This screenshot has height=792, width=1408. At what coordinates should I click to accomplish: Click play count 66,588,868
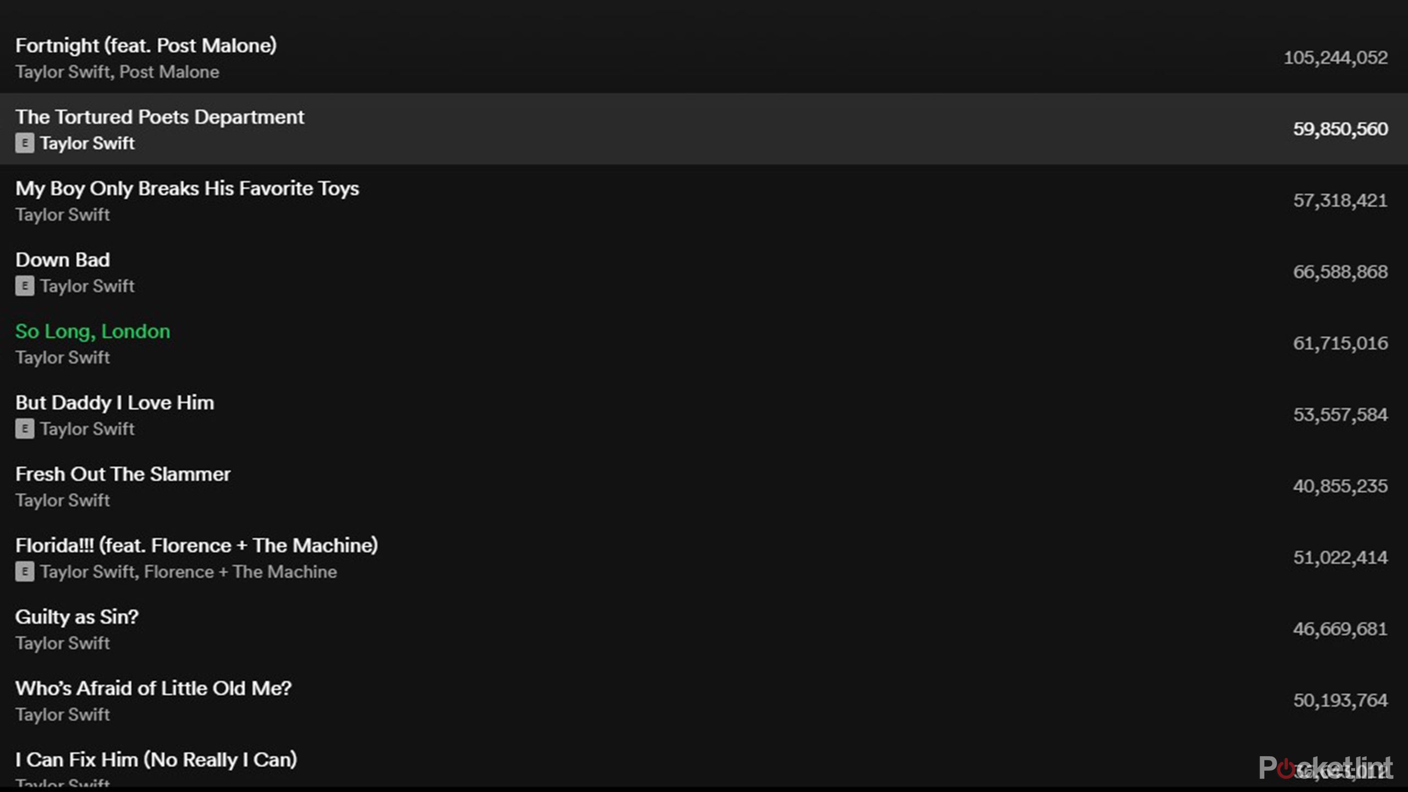click(1340, 272)
